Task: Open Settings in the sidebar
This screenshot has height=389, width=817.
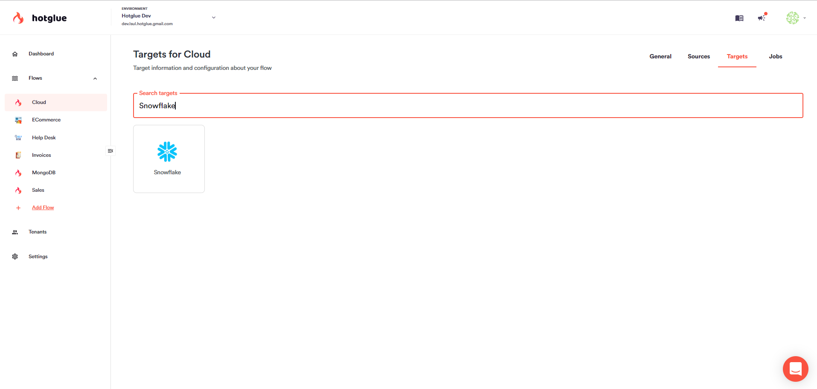Action: tap(38, 256)
